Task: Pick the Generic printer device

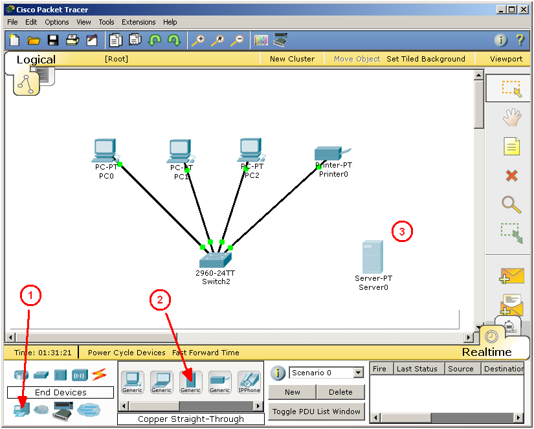Action: coord(219,382)
